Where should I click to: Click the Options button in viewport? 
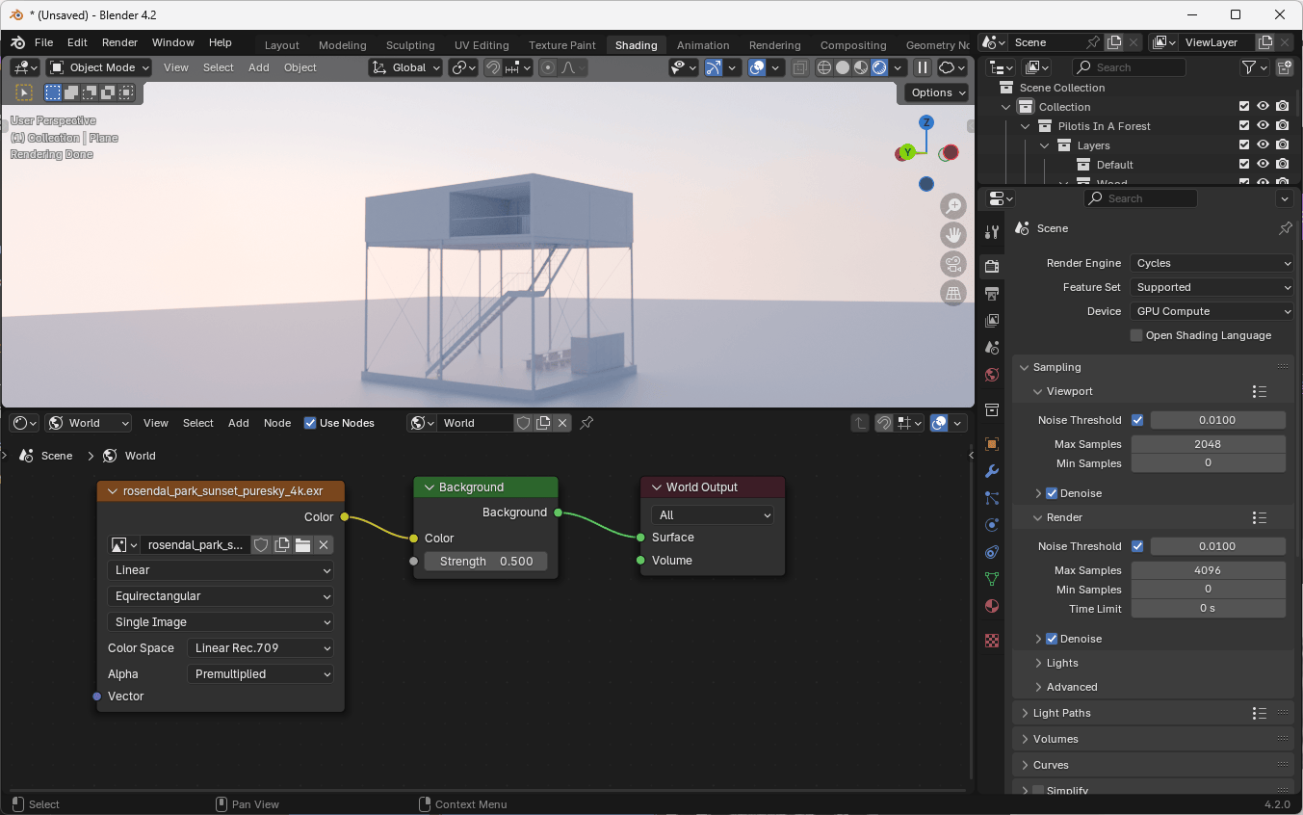point(937,92)
